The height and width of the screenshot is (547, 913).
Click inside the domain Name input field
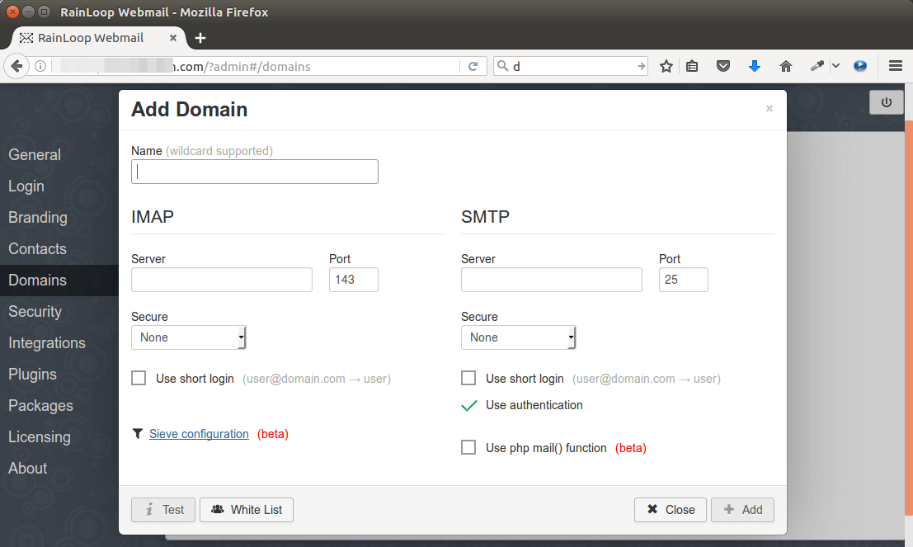click(x=254, y=171)
